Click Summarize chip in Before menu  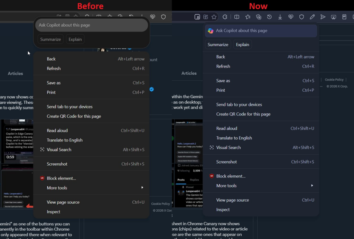[50, 39]
